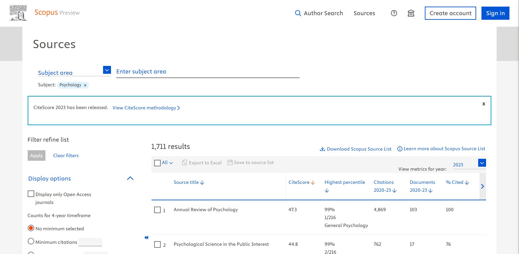Screen dimensions: 519x254
Task: Select the Minimum citations radio option
Action: coord(31,241)
